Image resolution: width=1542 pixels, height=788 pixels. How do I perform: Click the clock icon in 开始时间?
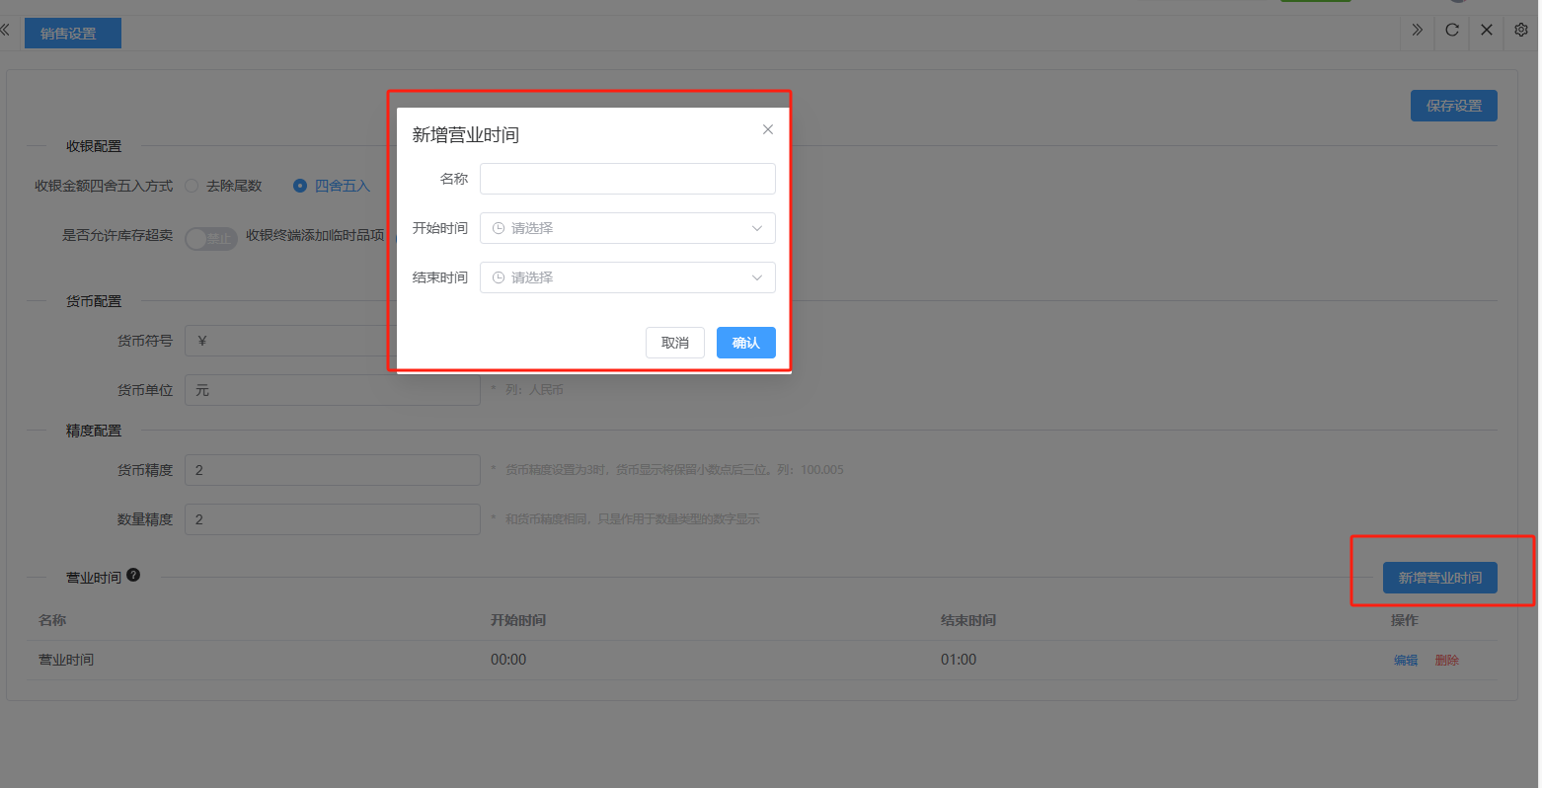click(x=499, y=228)
